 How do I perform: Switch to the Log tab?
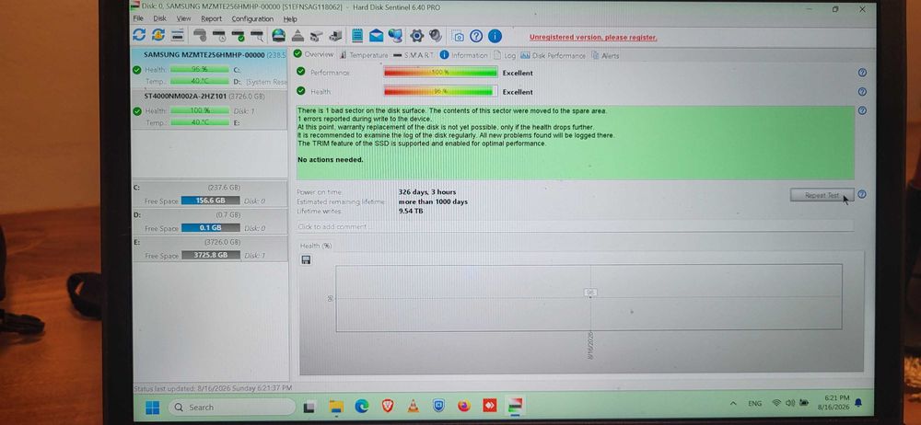(505, 55)
